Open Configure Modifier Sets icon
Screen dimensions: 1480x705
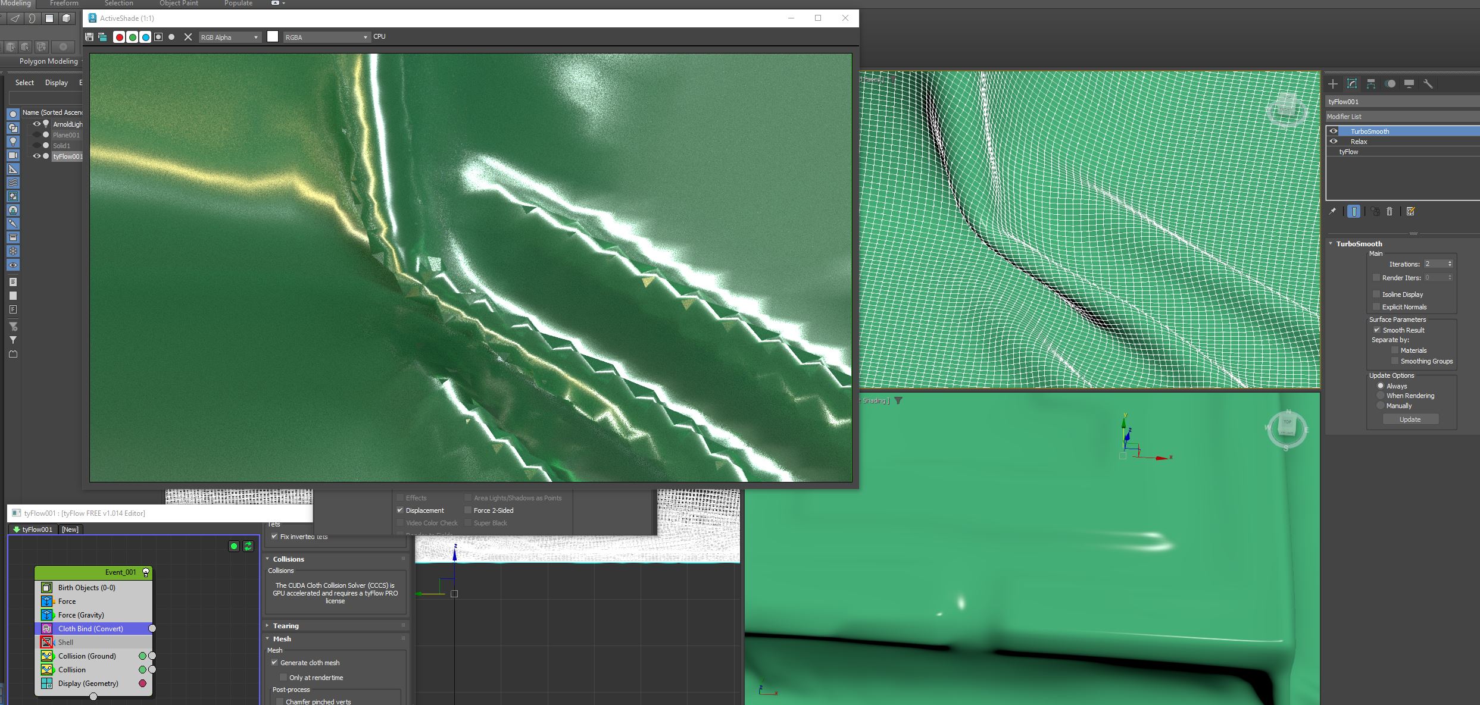(x=1410, y=211)
